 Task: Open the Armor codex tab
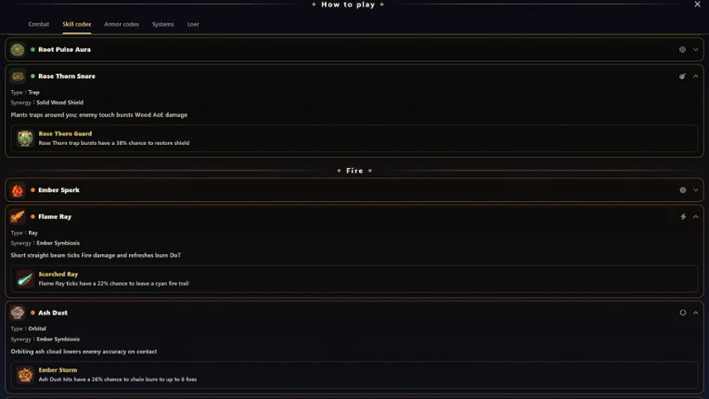pos(122,24)
